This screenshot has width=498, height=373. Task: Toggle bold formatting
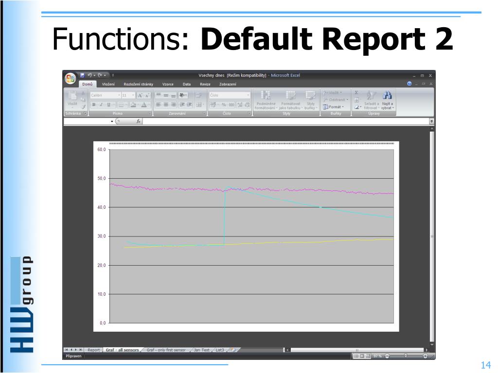coord(94,105)
